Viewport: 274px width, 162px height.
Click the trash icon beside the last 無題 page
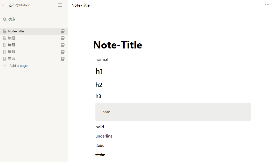tap(62, 59)
